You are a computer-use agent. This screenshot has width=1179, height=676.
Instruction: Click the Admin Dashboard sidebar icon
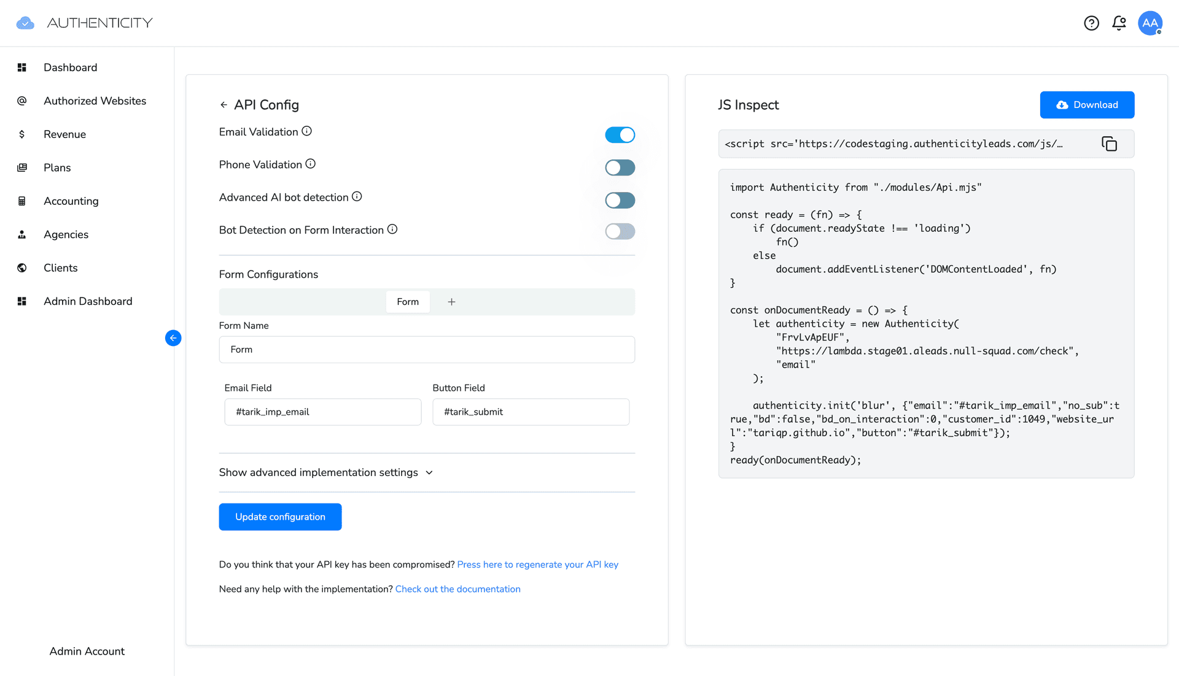22,301
